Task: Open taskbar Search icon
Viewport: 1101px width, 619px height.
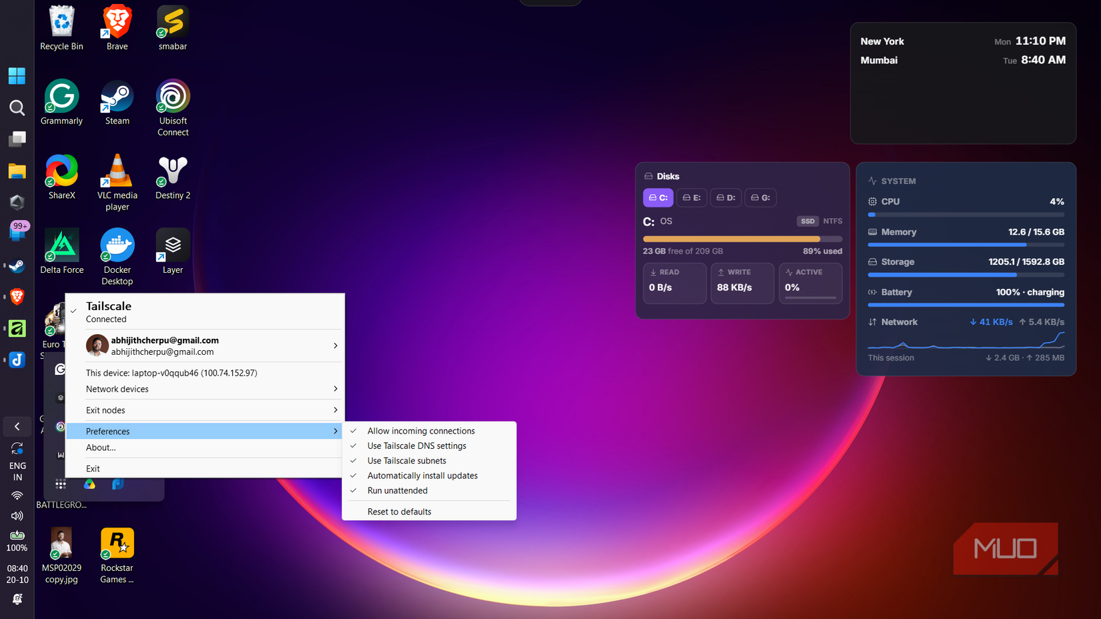Action: tap(17, 107)
